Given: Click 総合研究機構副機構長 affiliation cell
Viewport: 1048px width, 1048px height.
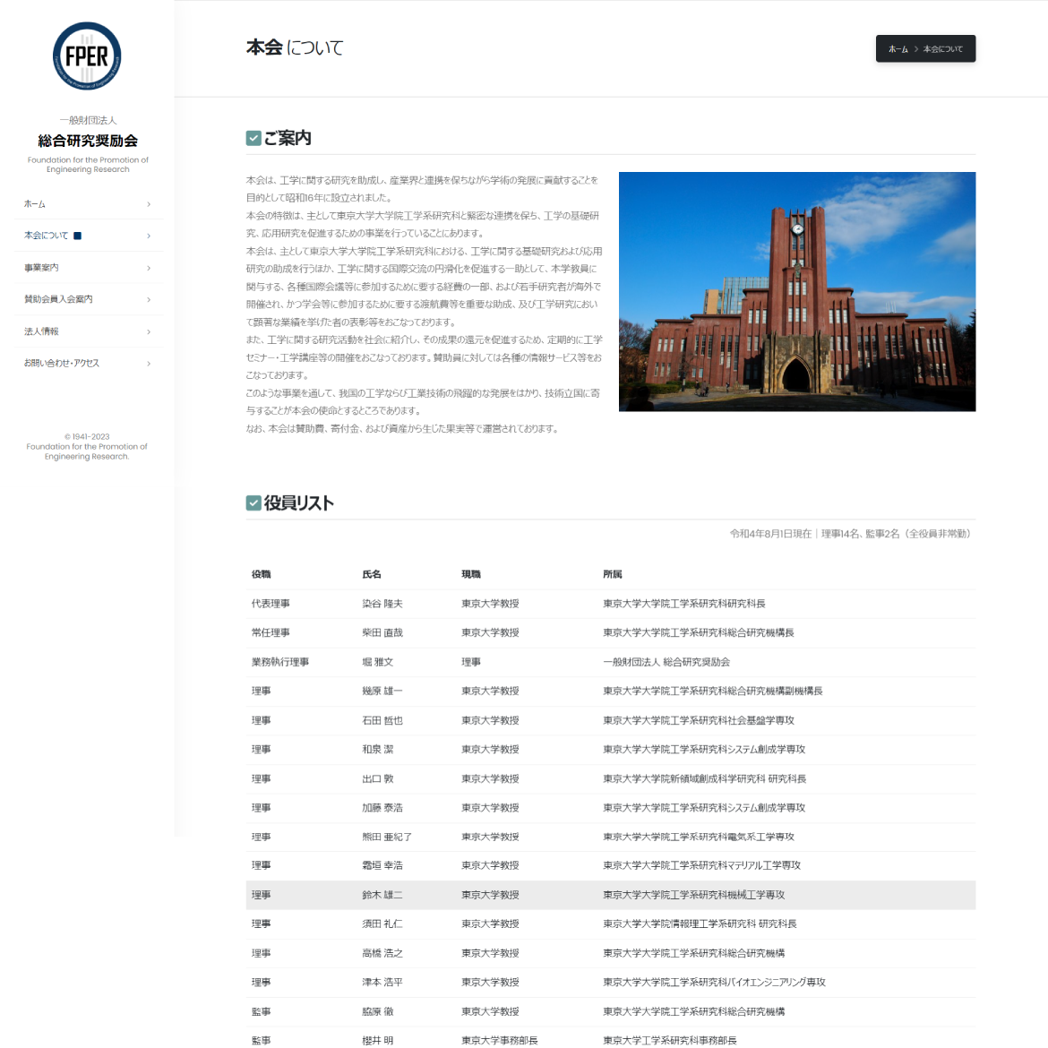Looking at the screenshot, I should click(712, 692).
